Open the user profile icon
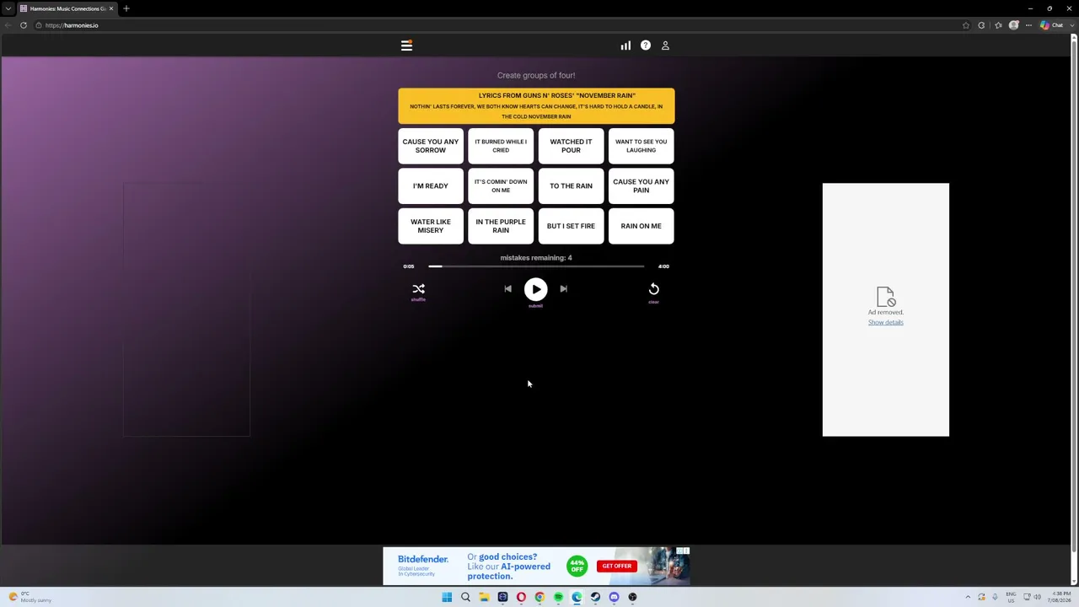 tap(665, 46)
